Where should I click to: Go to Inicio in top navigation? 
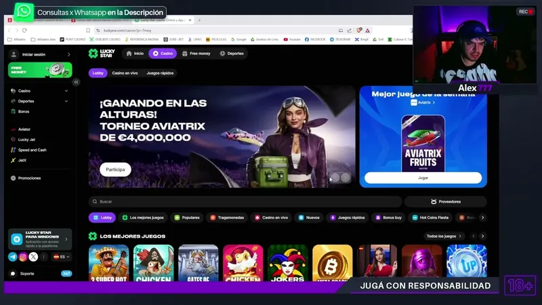tap(135, 54)
